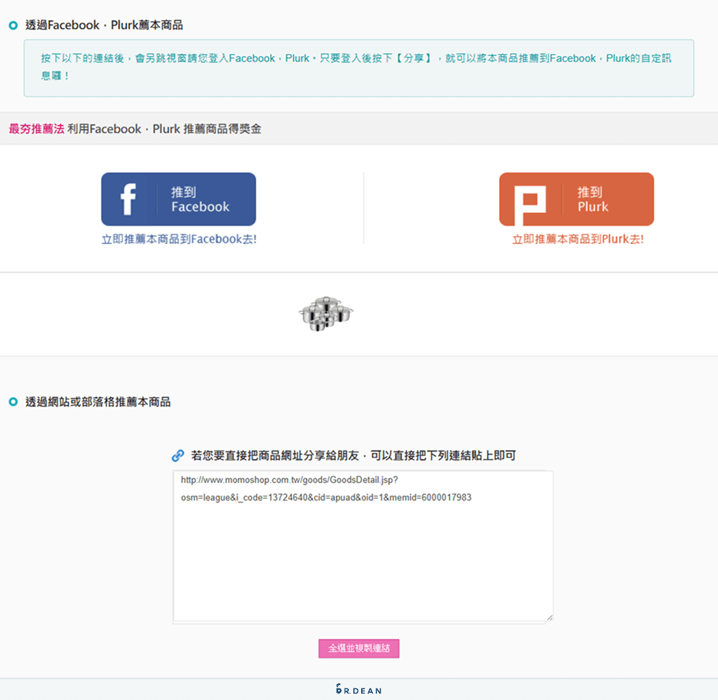Click the 全選並複製連結 pink button

(x=359, y=648)
